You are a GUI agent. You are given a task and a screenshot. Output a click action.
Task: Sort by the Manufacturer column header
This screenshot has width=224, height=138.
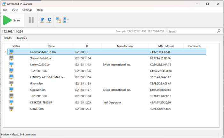coord(125,46)
